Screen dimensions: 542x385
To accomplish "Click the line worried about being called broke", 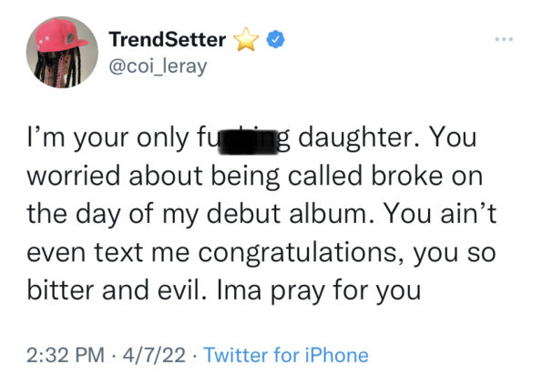I will click(x=255, y=176).
